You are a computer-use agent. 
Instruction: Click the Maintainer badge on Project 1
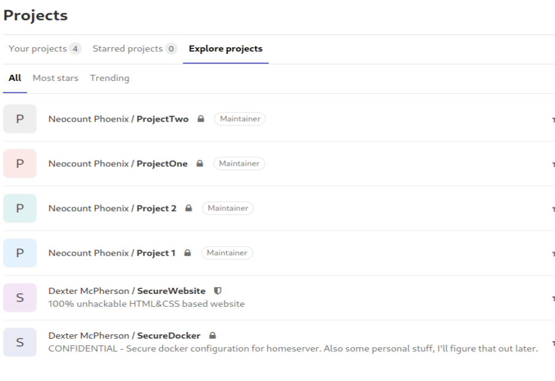pos(227,253)
